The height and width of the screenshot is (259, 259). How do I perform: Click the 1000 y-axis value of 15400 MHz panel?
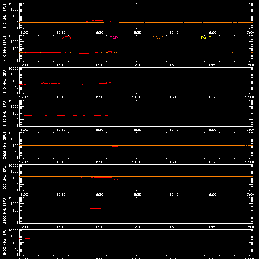coord(15,236)
